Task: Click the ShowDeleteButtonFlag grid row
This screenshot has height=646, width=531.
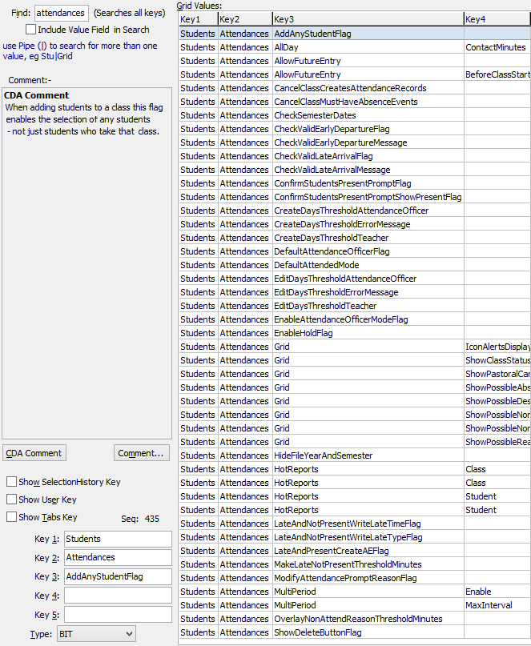Action: point(317,632)
